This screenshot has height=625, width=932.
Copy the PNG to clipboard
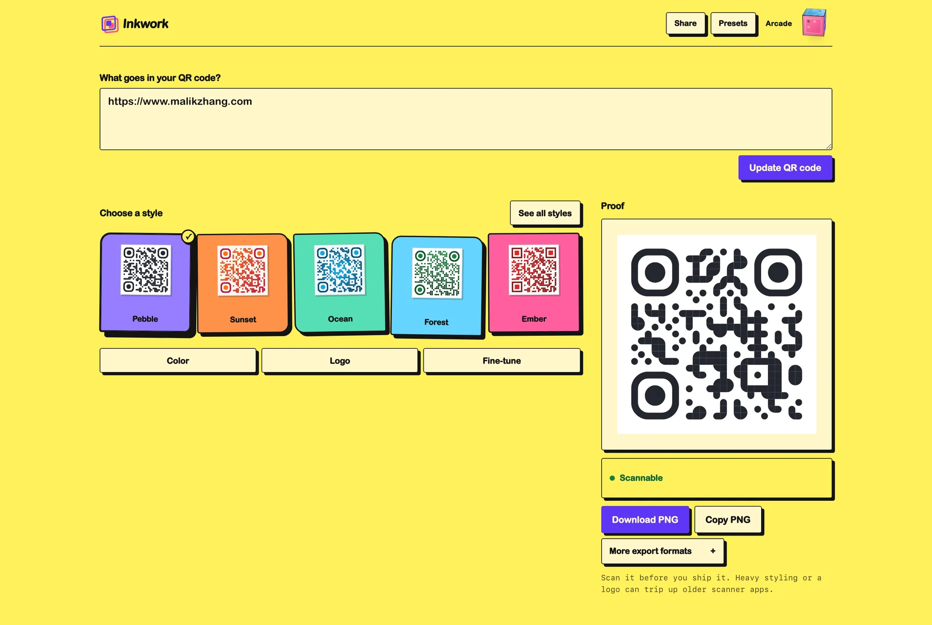pyautogui.click(x=727, y=519)
